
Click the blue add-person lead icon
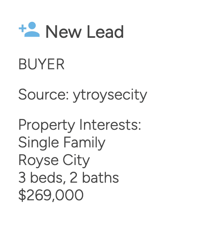click(x=29, y=29)
